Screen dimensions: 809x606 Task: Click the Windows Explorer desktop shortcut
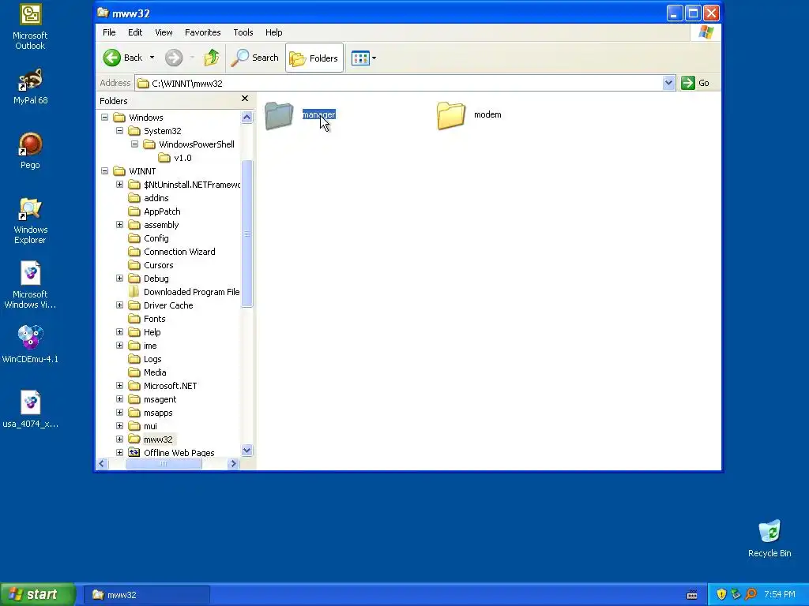point(30,221)
